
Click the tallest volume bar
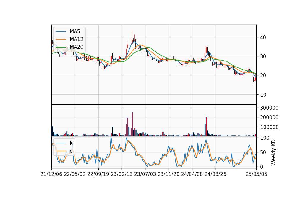pos(132,124)
